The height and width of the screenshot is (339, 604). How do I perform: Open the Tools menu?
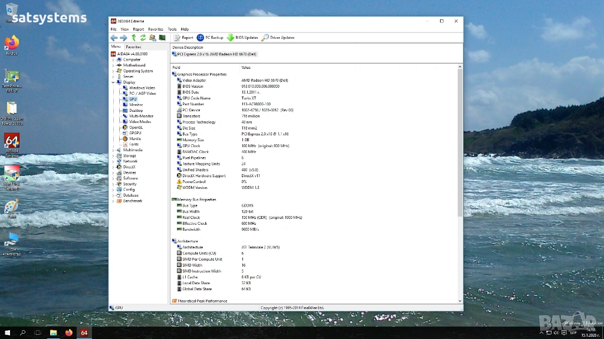(172, 29)
